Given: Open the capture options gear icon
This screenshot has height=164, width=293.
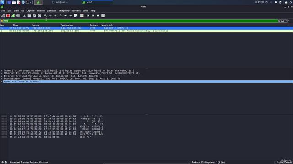Looking at the screenshot, I should (x=18, y=15).
